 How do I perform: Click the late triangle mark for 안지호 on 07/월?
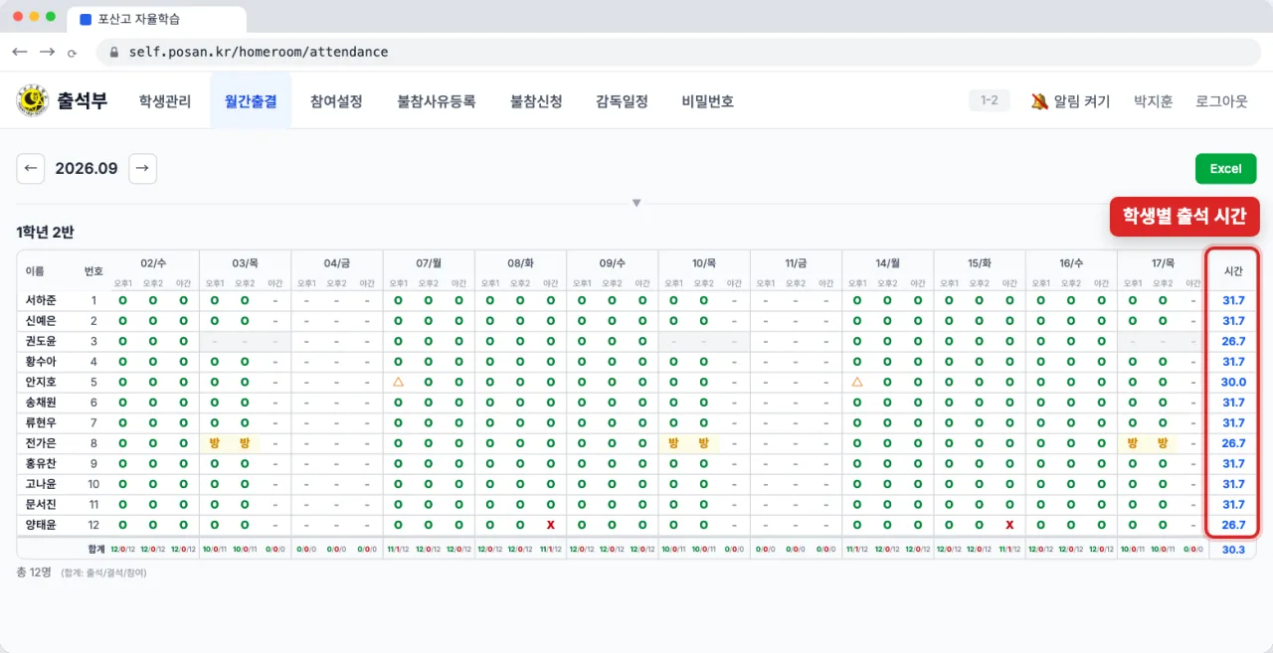pos(398,382)
